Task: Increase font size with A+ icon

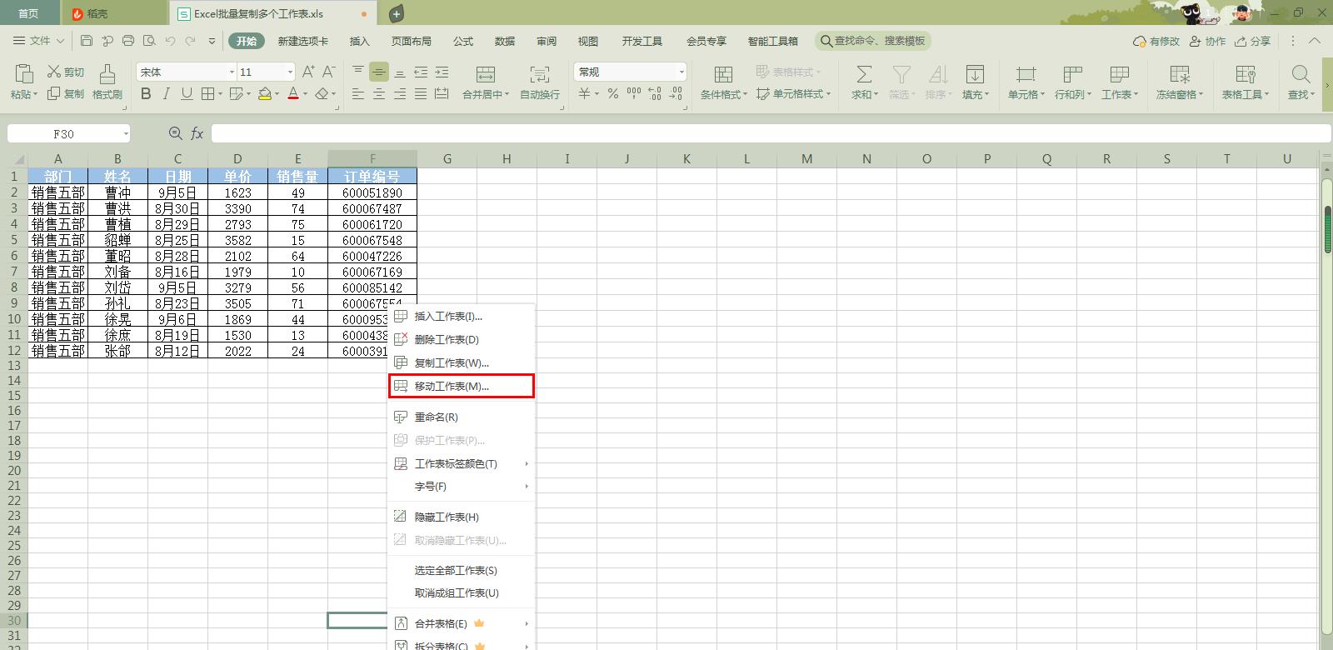Action: click(308, 72)
